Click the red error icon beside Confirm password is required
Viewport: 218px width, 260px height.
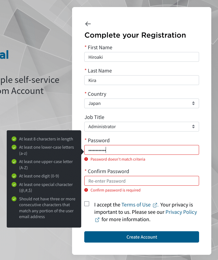click(86, 190)
